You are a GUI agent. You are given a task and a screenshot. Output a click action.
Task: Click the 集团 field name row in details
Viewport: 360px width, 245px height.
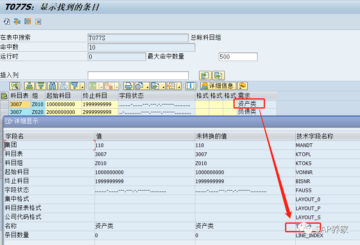point(49,145)
